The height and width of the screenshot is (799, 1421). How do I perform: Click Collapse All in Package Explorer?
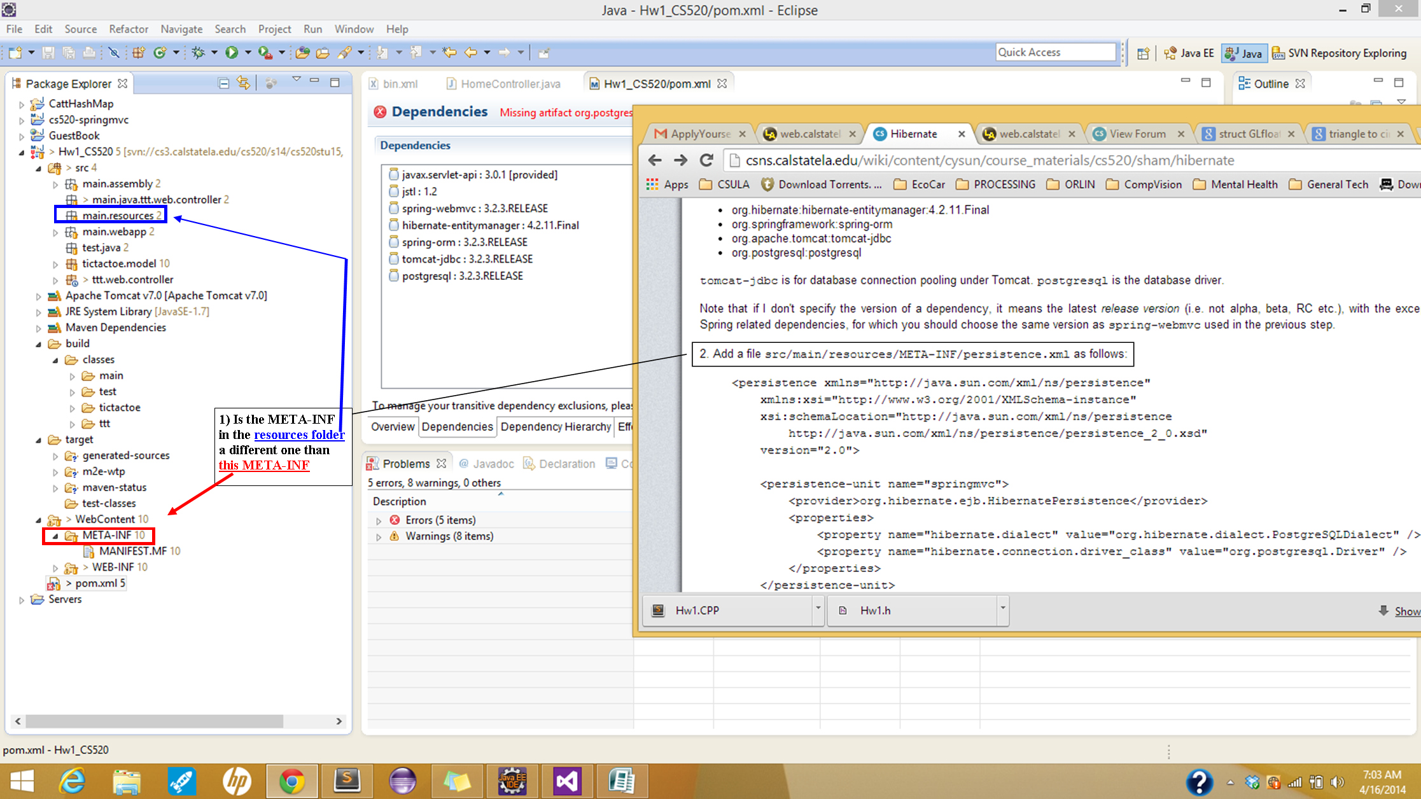(223, 83)
